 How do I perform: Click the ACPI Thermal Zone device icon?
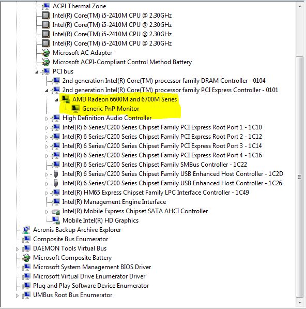[x=46, y=6]
